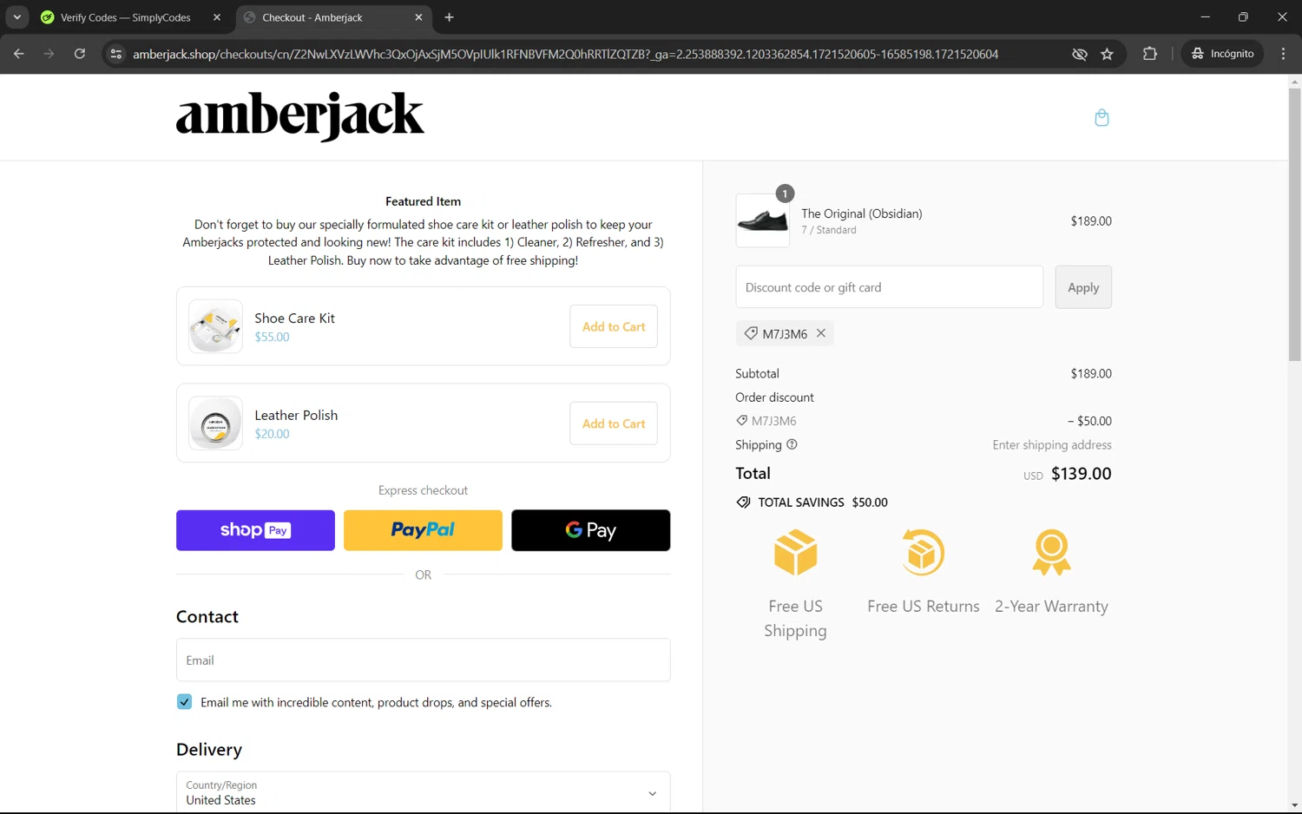Screen dimensions: 1302x814
Task: Open Chrome three-dot menu
Action: [1283, 54]
